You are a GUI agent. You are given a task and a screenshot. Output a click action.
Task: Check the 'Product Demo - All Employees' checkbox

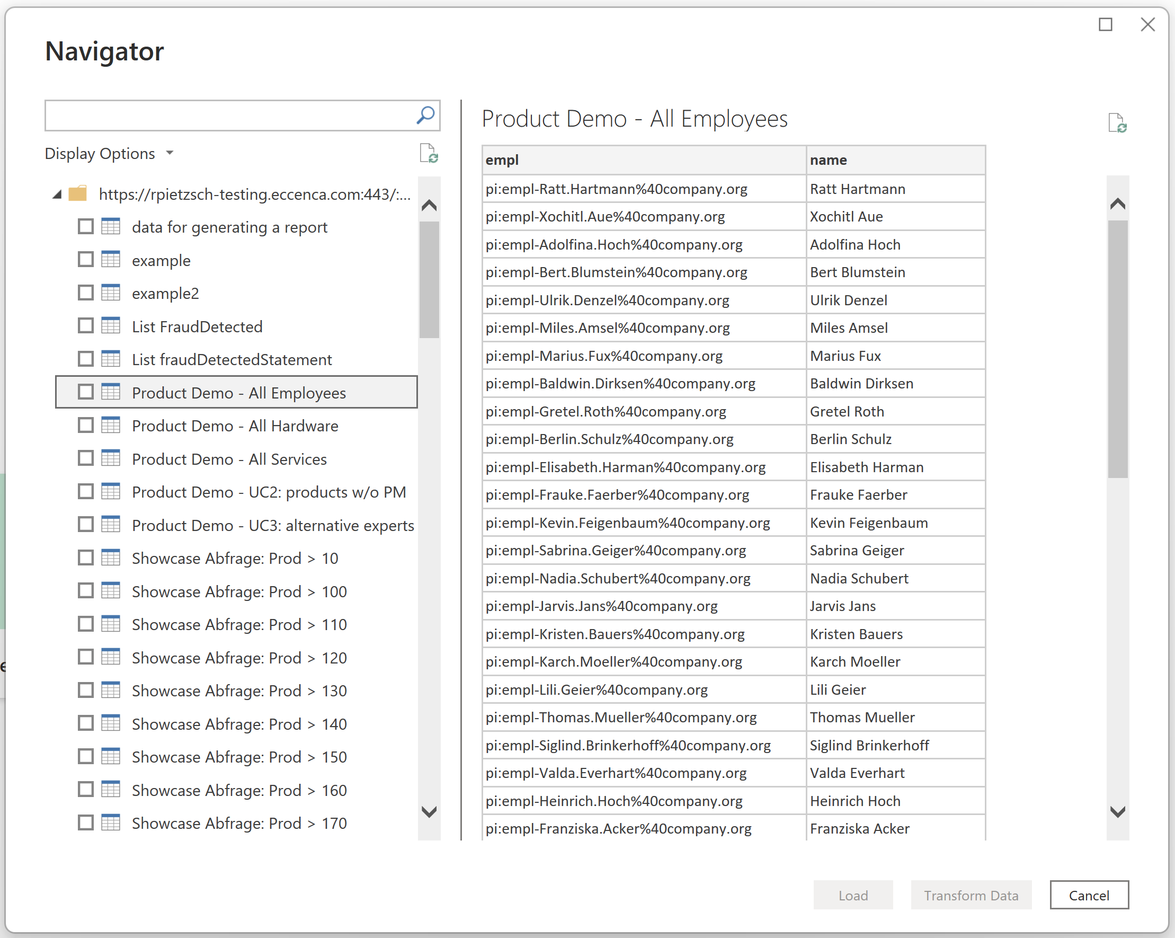tap(86, 392)
